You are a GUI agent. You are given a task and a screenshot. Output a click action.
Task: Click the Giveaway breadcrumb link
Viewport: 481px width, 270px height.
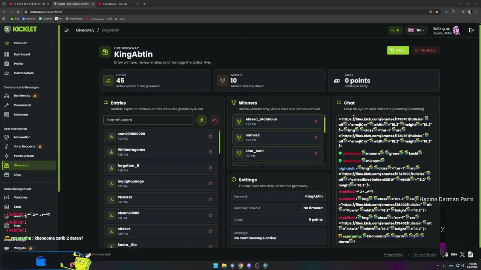(85, 30)
